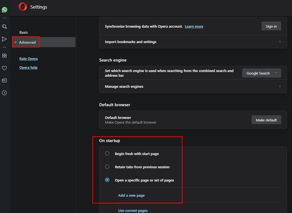Image resolution: width=292 pixels, height=213 pixels.
Task: Select Begin fresh with start page
Action: tap(107, 154)
